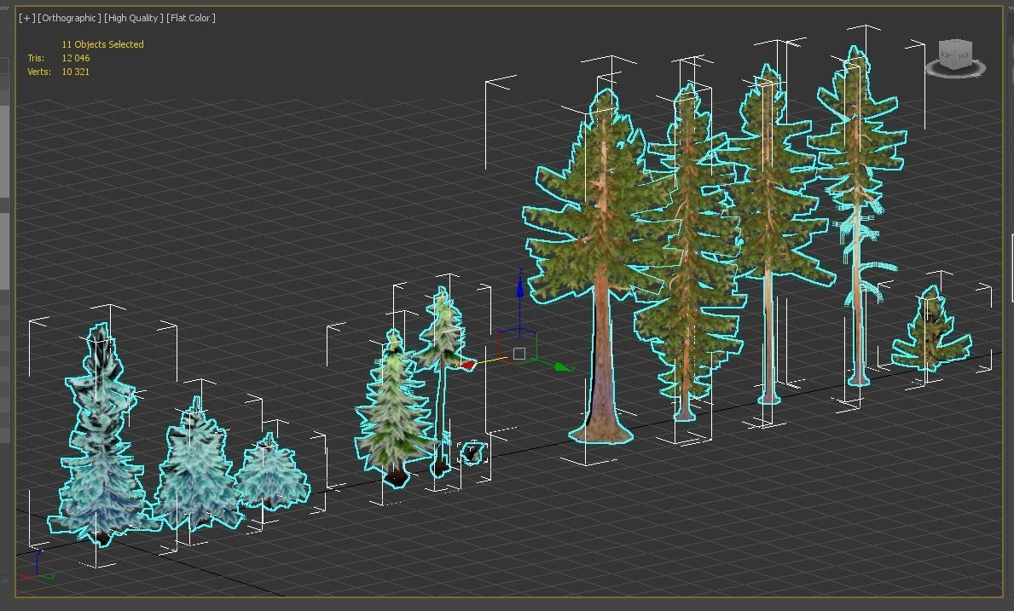
Task: Open the [Flat Color] shading menu
Action: [x=191, y=18]
